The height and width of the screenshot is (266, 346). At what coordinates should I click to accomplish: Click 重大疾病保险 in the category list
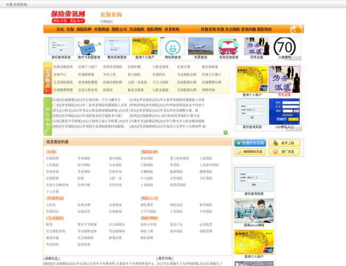point(179,159)
